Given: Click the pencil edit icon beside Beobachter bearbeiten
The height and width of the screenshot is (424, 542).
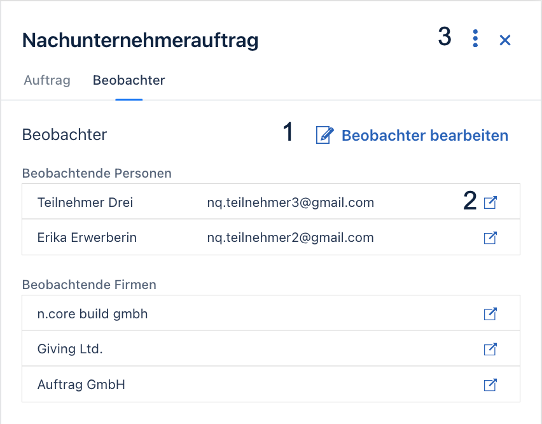Looking at the screenshot, I should coord(324,135).
